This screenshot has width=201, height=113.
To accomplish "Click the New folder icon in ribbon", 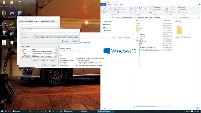I will 151,10.
